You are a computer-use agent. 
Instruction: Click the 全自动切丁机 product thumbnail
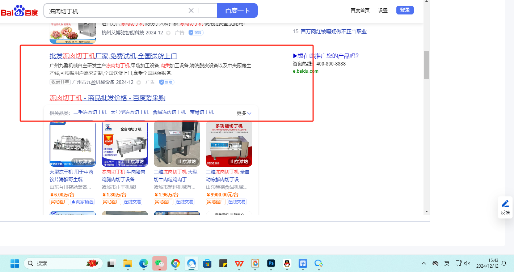point(125,144)
